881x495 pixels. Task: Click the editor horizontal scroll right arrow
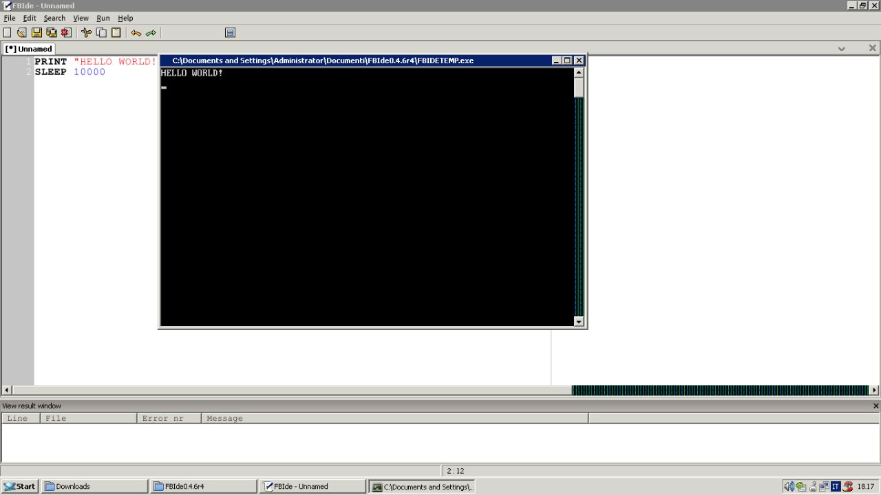click(875, 390)
